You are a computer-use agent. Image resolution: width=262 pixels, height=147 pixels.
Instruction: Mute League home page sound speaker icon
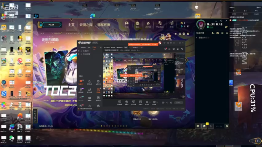pos(176,34)
